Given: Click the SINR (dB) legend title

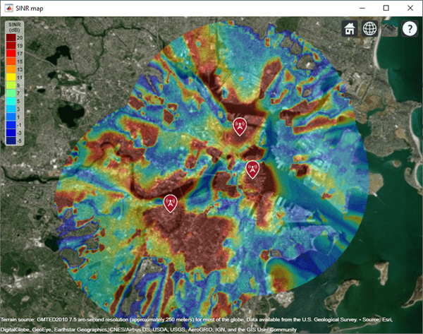Looking at the screenshot, I should [x=15, y=27].
